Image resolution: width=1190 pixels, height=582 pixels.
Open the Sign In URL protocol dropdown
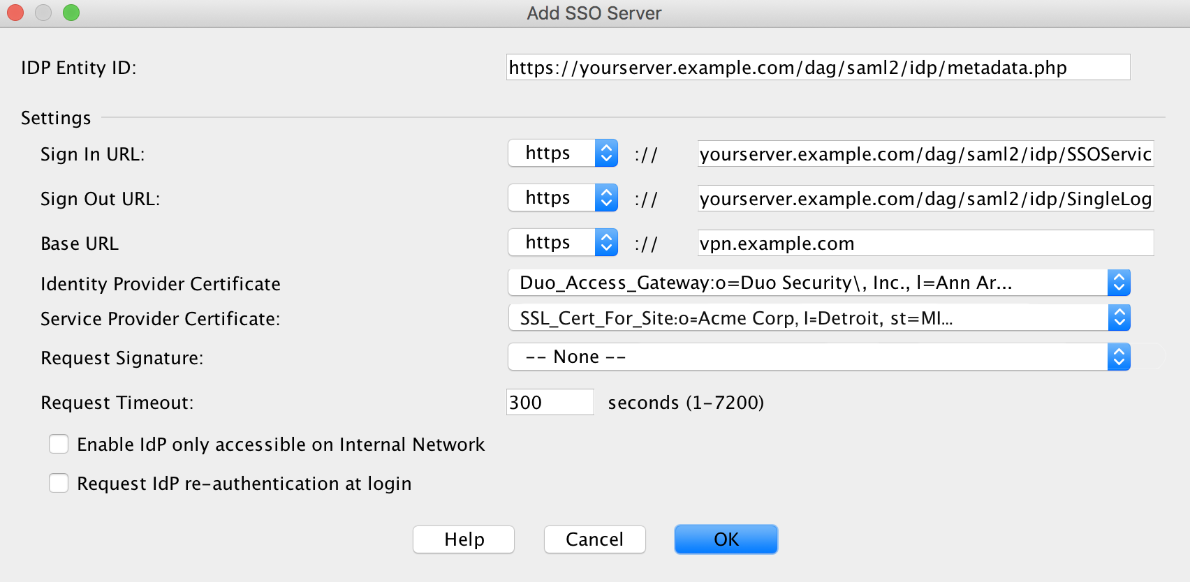pyautogui.click(x=607, y=153)
